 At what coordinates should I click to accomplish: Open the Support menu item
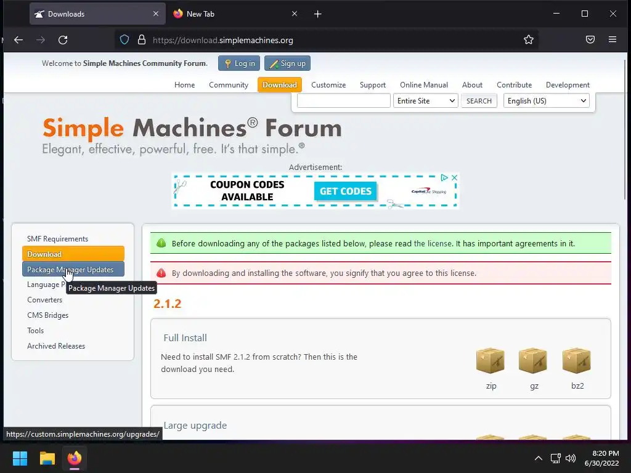[x=373, y=85]
